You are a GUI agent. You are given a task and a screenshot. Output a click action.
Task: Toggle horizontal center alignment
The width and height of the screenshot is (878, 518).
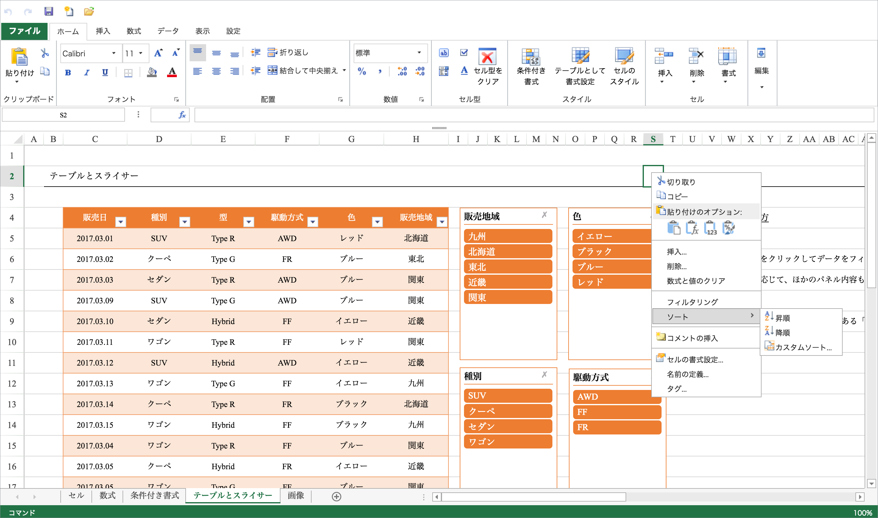coord(216,71)
